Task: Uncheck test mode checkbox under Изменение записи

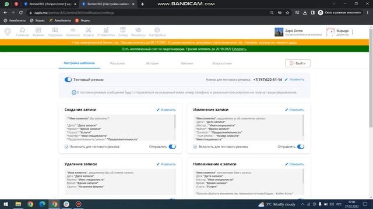Action: [195, 147]
